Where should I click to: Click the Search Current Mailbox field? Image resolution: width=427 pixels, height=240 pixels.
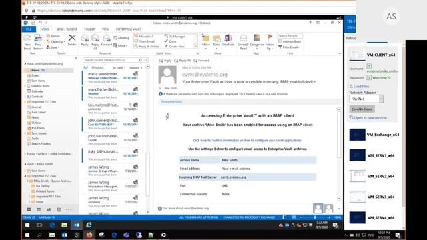click(113, 60)
